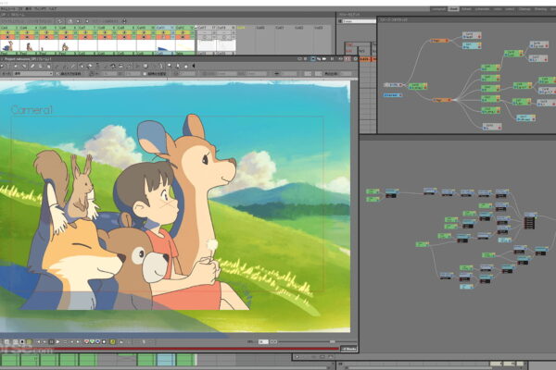The width and height of the screenshot is (556, 370).
Task: Select the lower orange peg node in schematic
Action: [442, 100]
